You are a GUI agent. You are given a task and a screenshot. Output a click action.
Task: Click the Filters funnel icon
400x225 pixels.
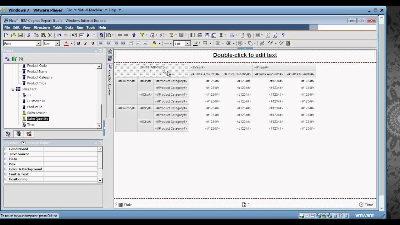pyautogui.click(x=142, y=35)
